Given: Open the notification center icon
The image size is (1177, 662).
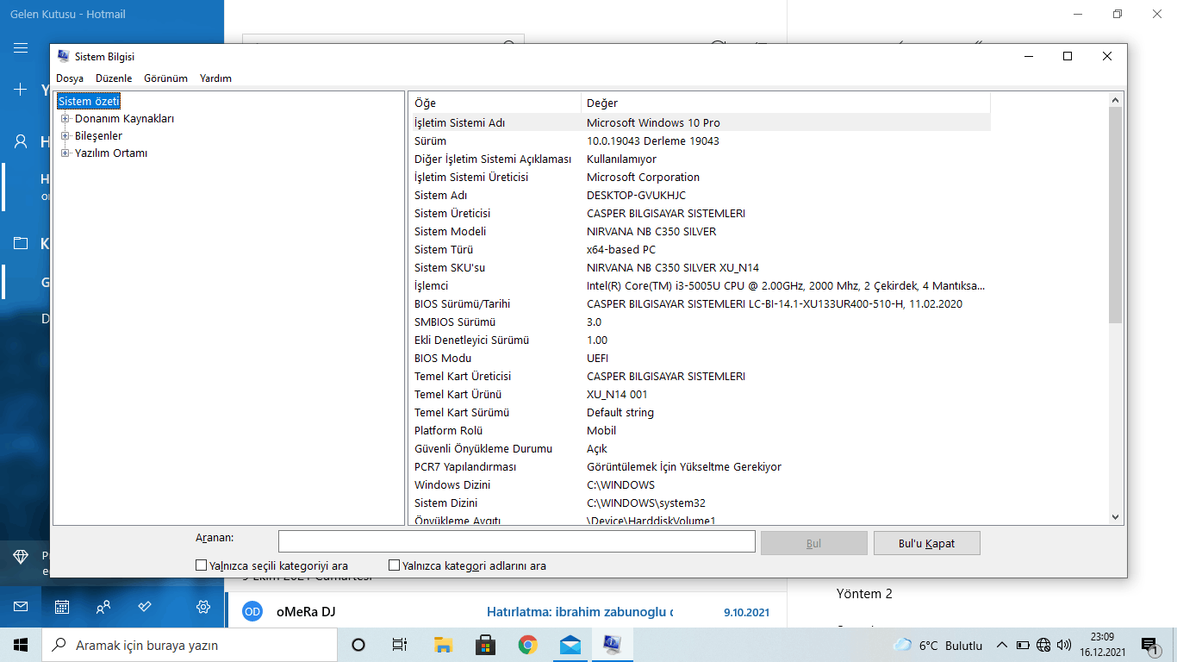Looking at the screenshot, I should 1149,645.
